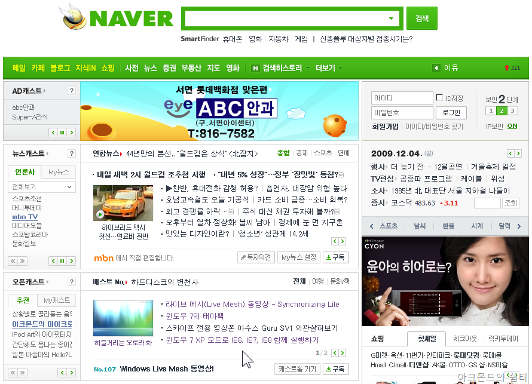Click the My뉴스 설정 button
This screenshot has width=532, height=384.
(x=298, y=257)
